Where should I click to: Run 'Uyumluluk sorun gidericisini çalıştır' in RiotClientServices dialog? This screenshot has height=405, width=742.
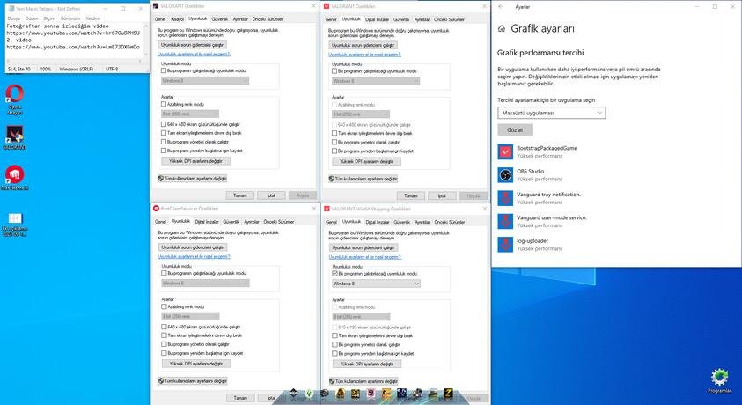click(193, 247)
